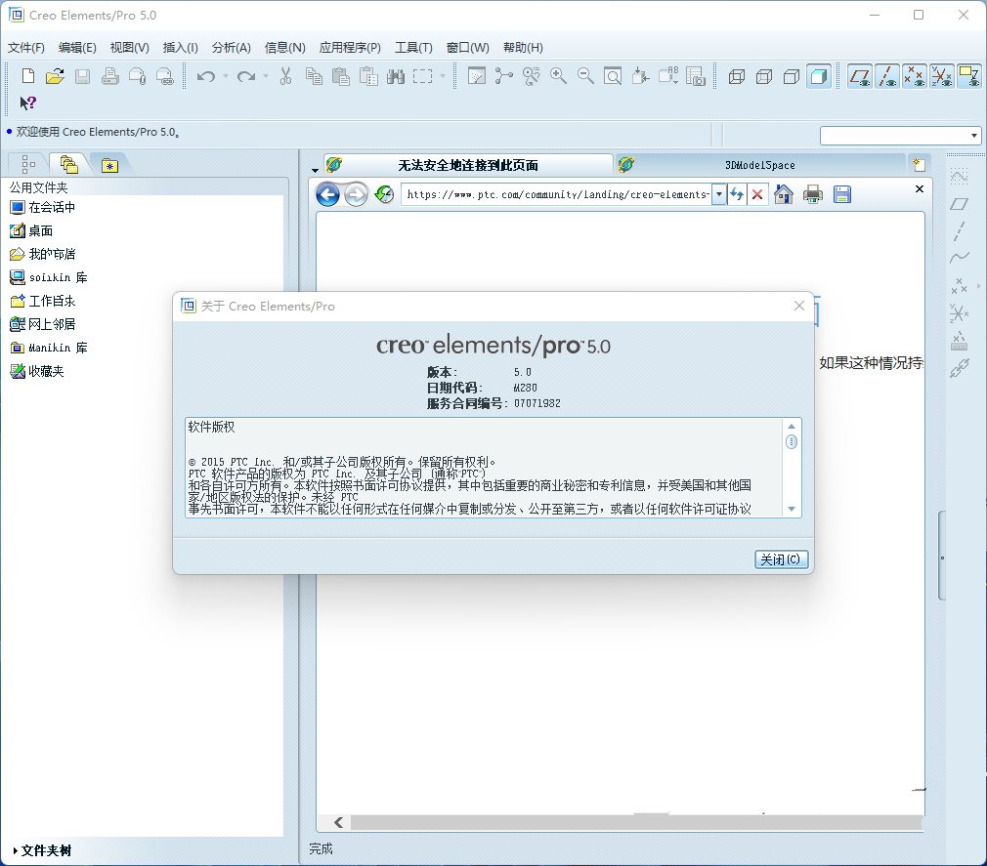Switch to wireframe display mode

pos(737,77)
